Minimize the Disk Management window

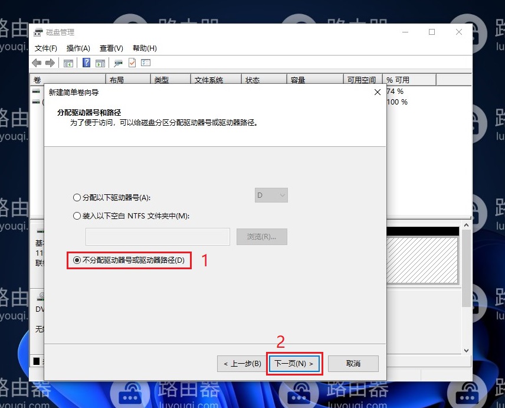[405, 32]
